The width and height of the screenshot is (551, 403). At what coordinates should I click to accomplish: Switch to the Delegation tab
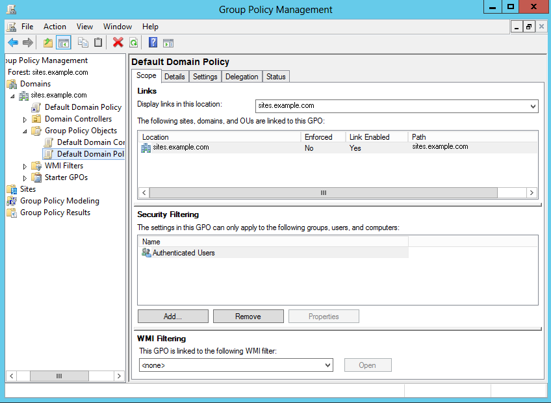[x=242, y=77]
